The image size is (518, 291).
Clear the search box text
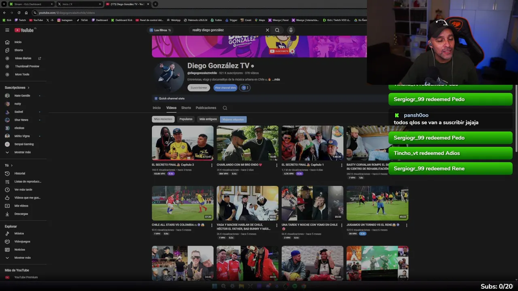click(x=267, y=30)
